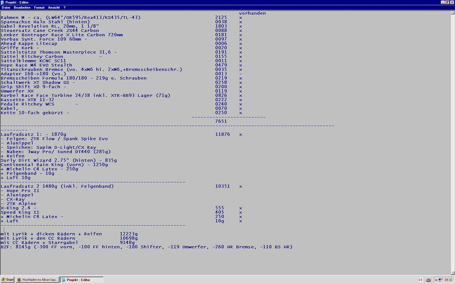455x284 pixels.
Task: Open the Format menu
Action: (39, 7)
